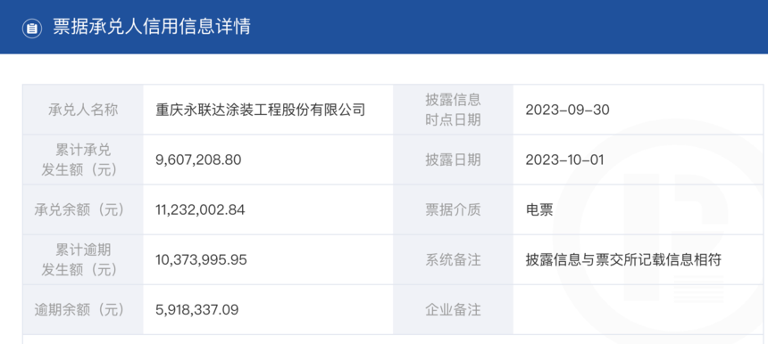
Task: Click the 企业备注 label
Action: point(453,310)
